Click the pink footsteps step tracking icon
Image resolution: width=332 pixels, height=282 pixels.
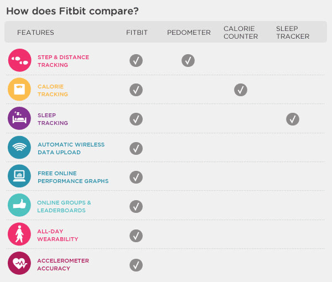coord(19,60)
